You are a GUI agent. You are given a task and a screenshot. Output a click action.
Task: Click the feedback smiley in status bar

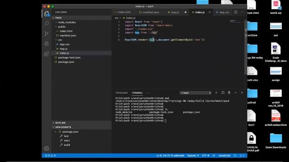coord(235,156)
